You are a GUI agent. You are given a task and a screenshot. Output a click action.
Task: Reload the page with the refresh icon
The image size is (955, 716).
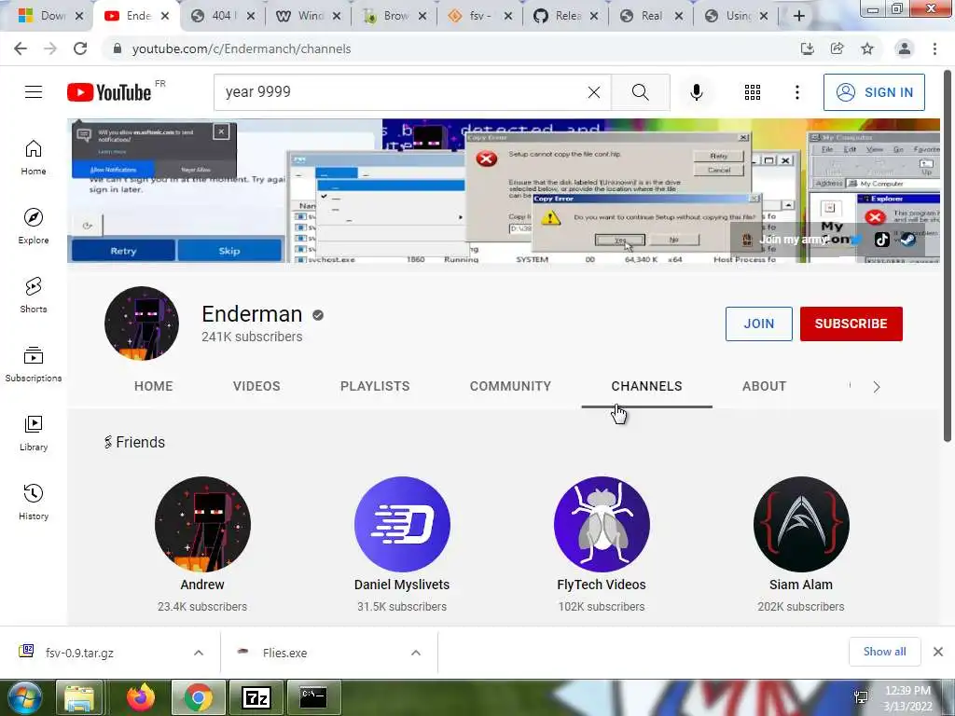coord(80,48)
